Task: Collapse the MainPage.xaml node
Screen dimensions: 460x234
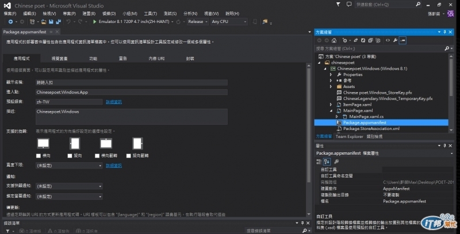Action: 331,111
